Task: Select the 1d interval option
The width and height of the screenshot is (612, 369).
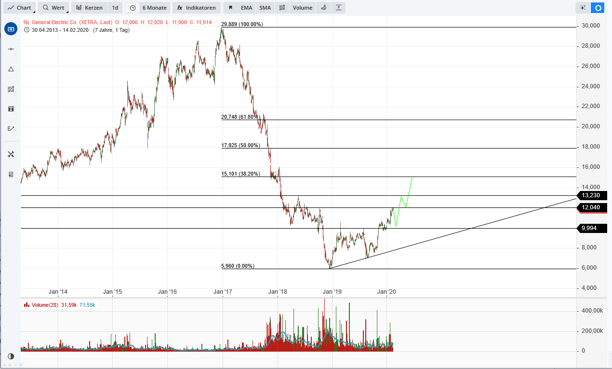Action: pos(115,7)
